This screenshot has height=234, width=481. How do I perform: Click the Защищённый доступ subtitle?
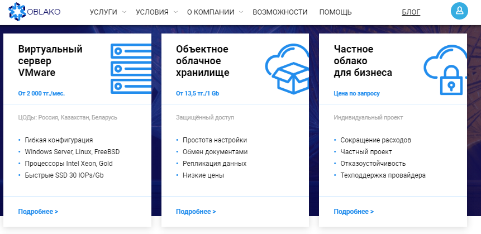click(x=205, y=117)
